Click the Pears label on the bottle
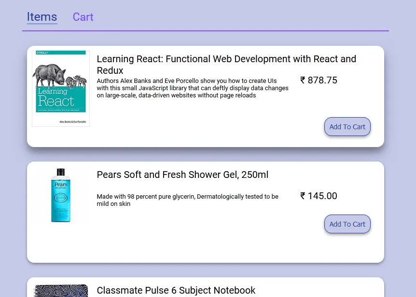The image size is (416, 297). tap(61, 185)
